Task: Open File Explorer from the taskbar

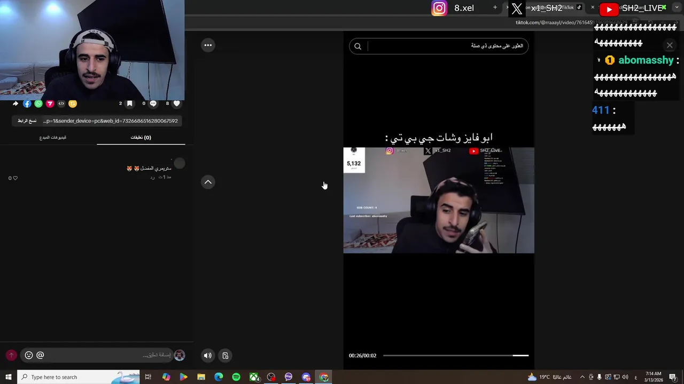Action: (201, 377)
